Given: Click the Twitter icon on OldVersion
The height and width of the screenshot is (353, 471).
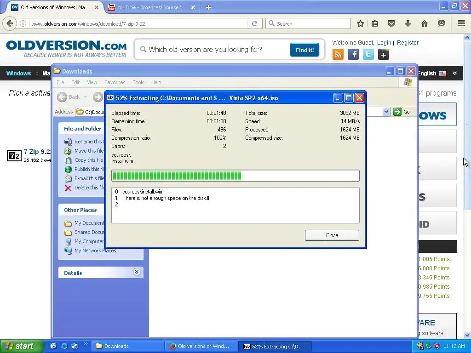Looking at the screenshot, I should [x=368, y=54].
